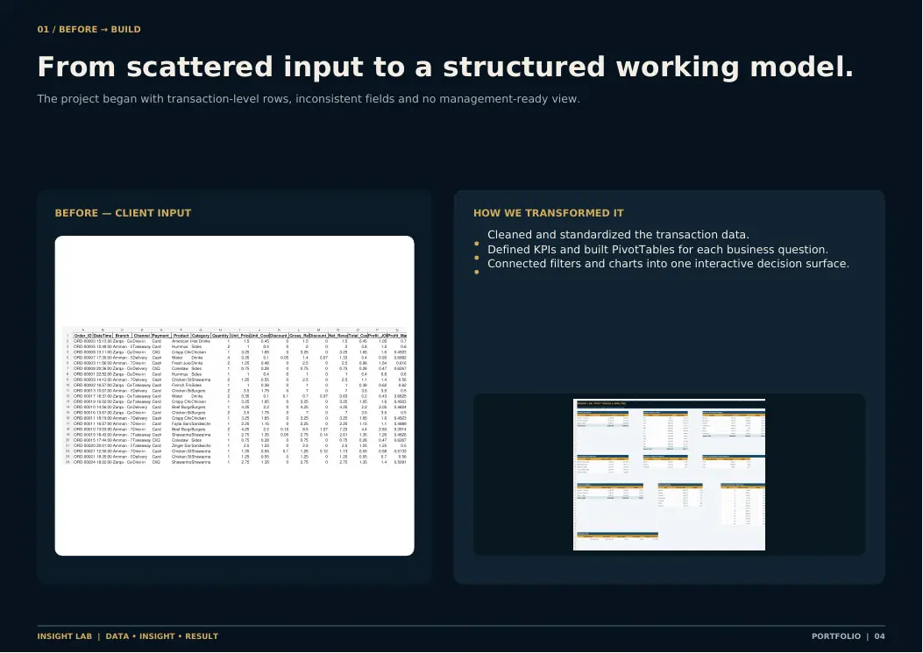Screen dimensions: 923x653
Task: Select the line "Connected filters and charts into one interactive decision surface."
Action: 668,263
